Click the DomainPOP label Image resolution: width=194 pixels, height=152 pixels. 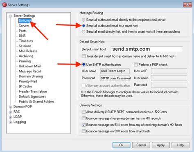click(x=23, y=107)
